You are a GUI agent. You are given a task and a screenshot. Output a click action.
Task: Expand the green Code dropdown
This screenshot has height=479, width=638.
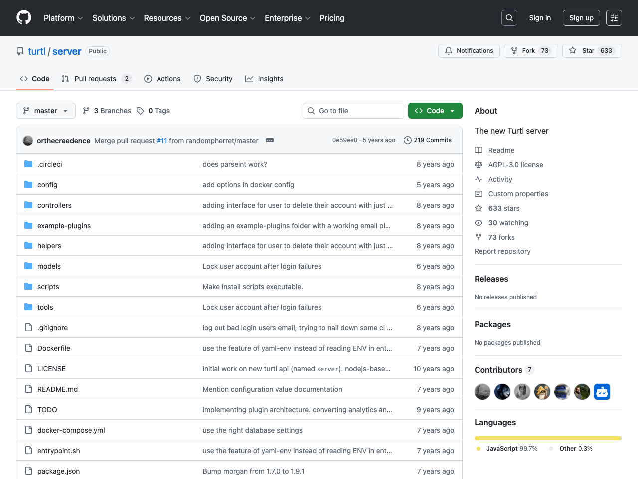click(x=435, y=111)
